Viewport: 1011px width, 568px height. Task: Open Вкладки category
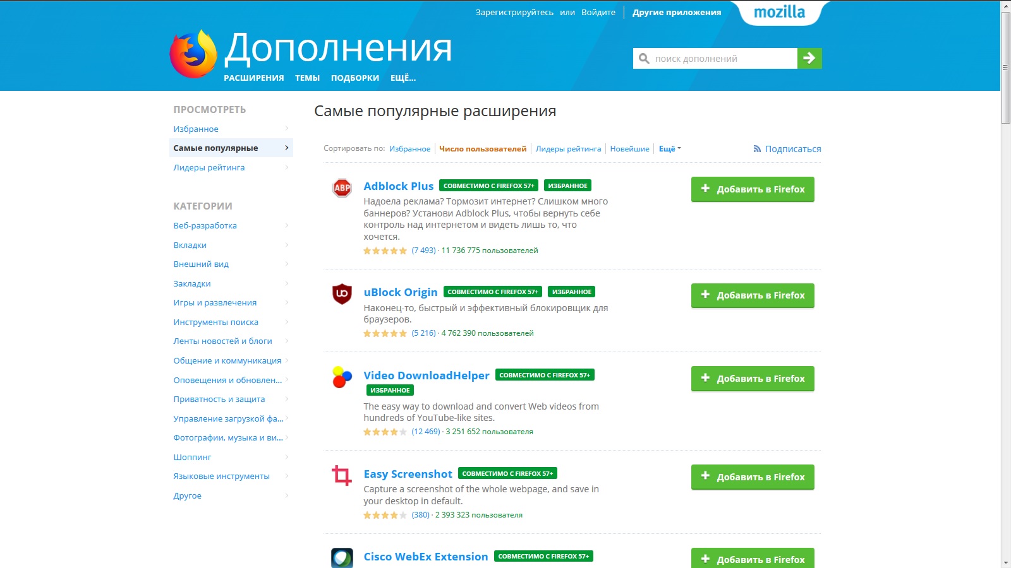tap(231, 245)
